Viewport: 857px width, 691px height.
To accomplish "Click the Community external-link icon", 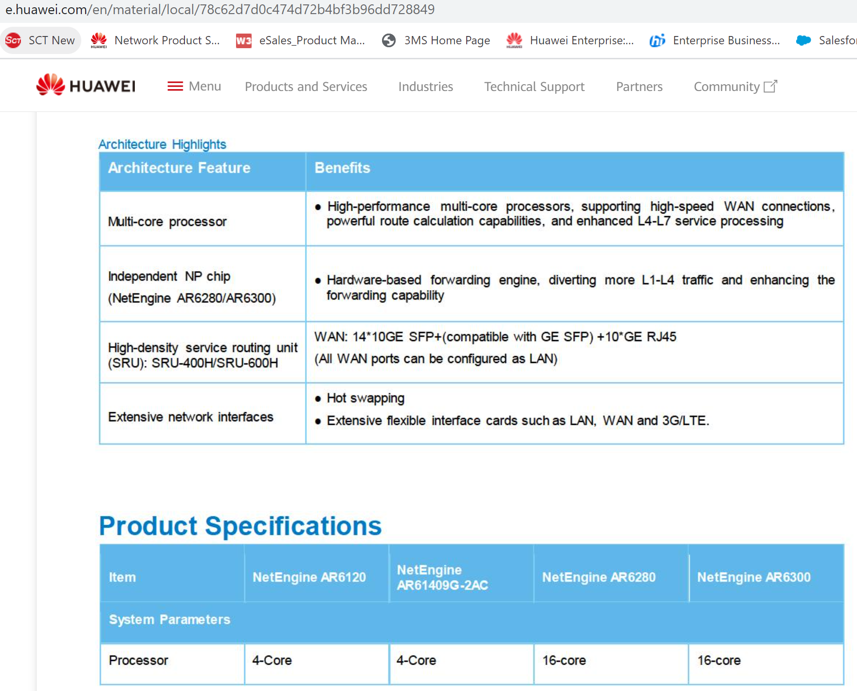I will pos(770,86).
